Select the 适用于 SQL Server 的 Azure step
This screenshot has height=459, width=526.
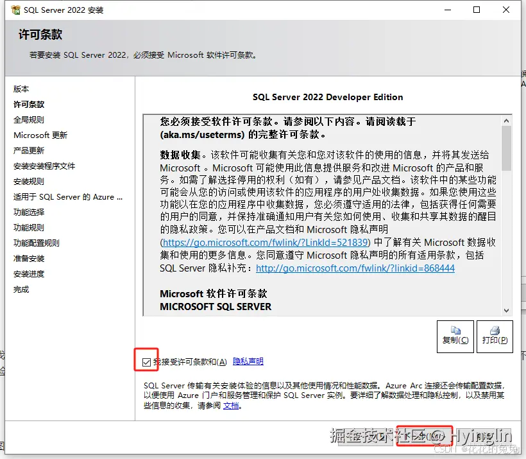tap(68, 197)
